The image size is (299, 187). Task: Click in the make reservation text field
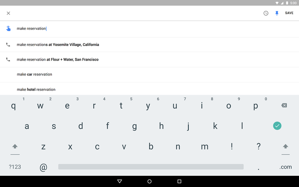pos(149,29)
